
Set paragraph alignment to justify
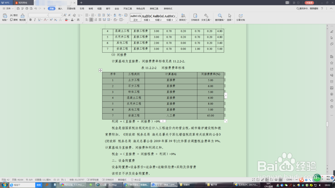(100, 20)
